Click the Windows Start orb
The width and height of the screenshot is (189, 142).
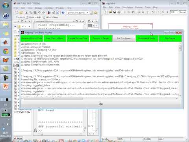pos(6,5)
